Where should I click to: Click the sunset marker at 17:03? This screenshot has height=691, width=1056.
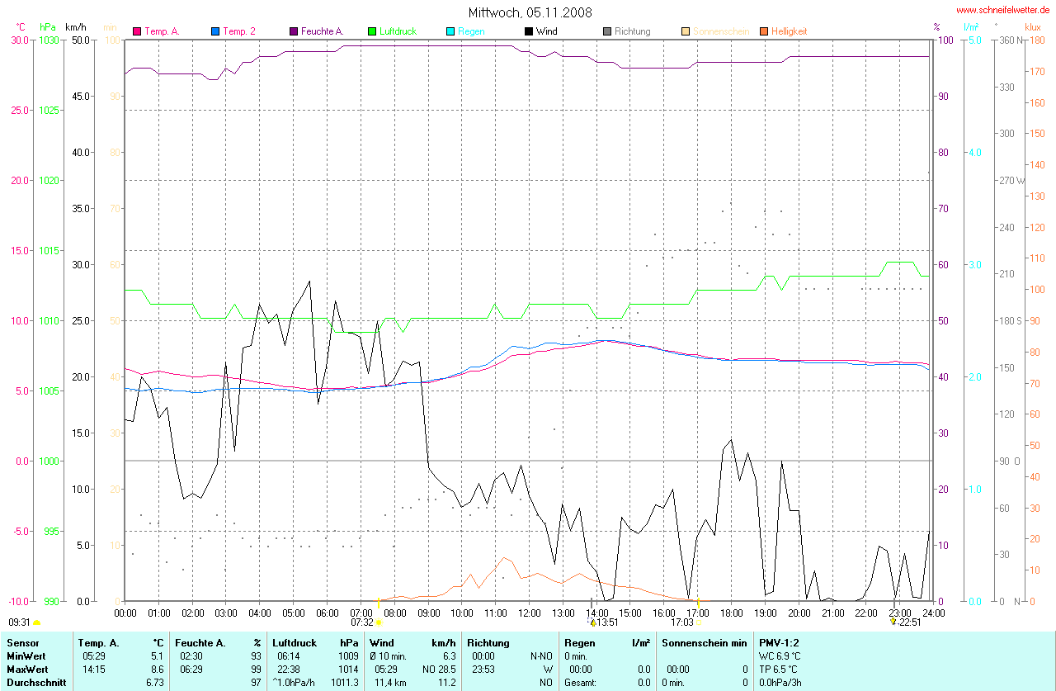tap(698, 622)
